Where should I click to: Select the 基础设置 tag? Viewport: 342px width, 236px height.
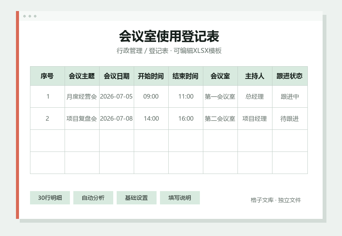pos(136,198)
